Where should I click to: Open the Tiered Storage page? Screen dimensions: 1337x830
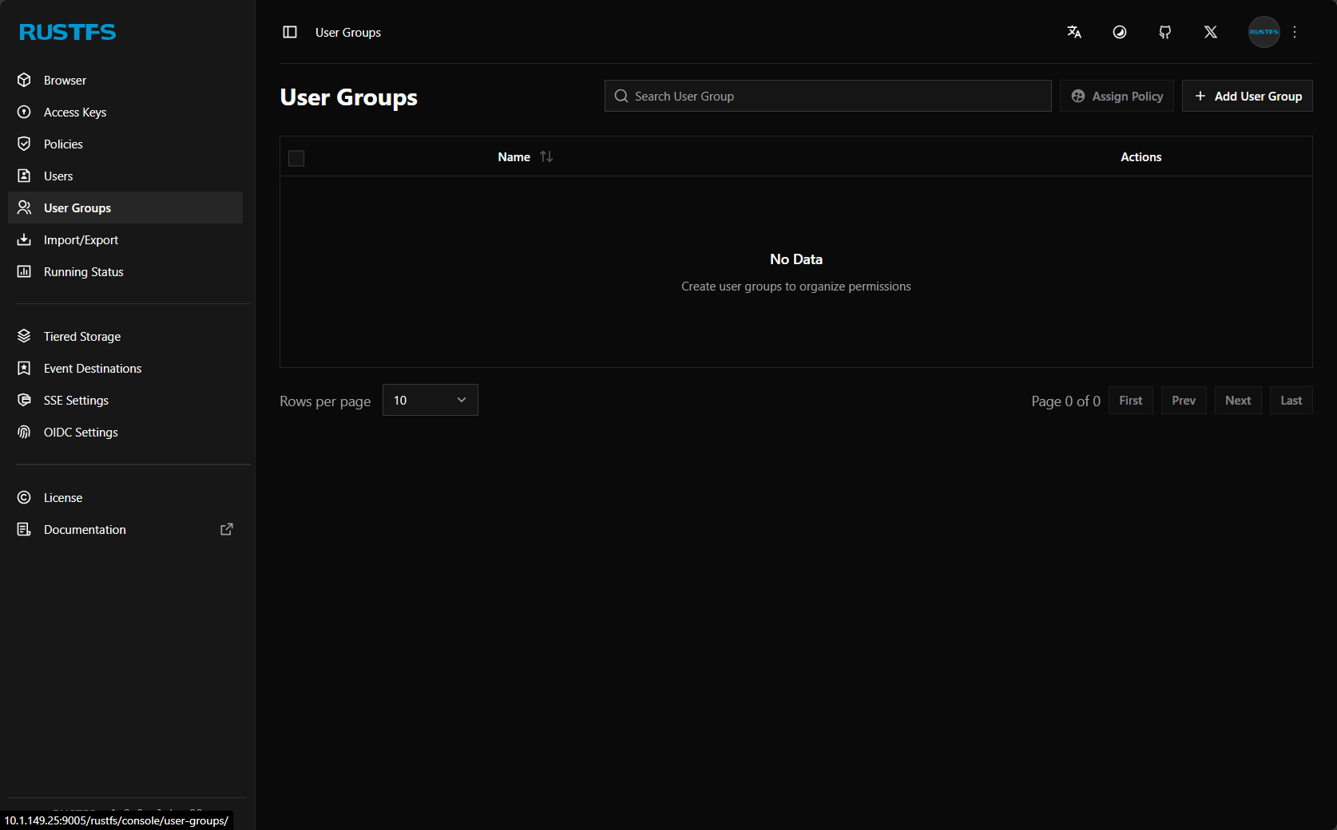[82, 337]
